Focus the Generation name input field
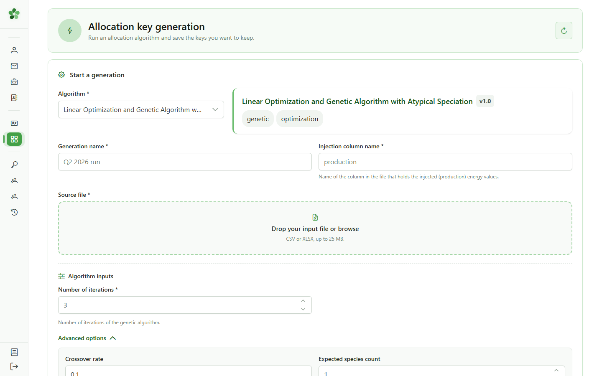The image size is (602, 376). pyautogui.click(x=185, y=162)
